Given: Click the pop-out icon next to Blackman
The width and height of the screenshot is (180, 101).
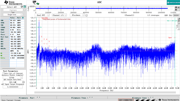Looking at the screenshot, I should 87,15.
